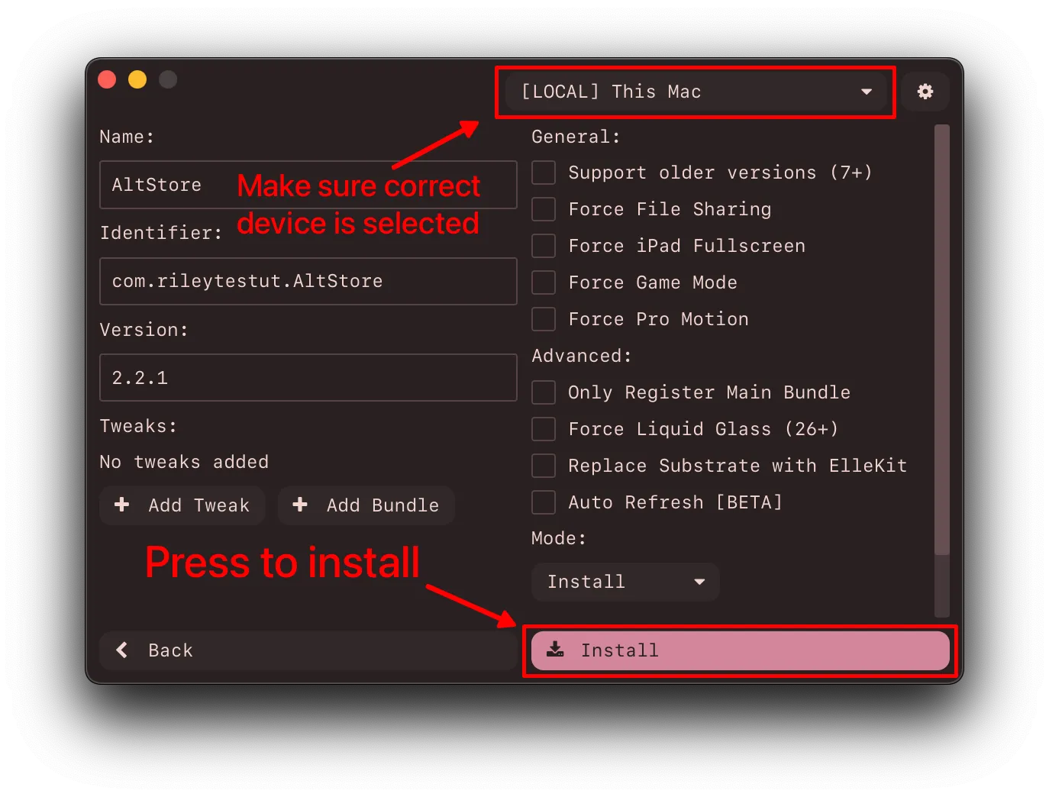Edit the Version field showing 2.2.1

pyautogui.click(x=308, y=377)
